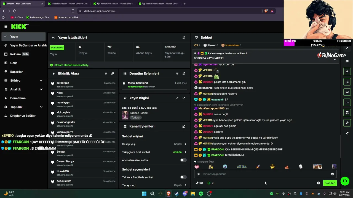Screen dimensions: 353x198
Task: Click FFARGON username in latest chat message
Action: point(218,155)
